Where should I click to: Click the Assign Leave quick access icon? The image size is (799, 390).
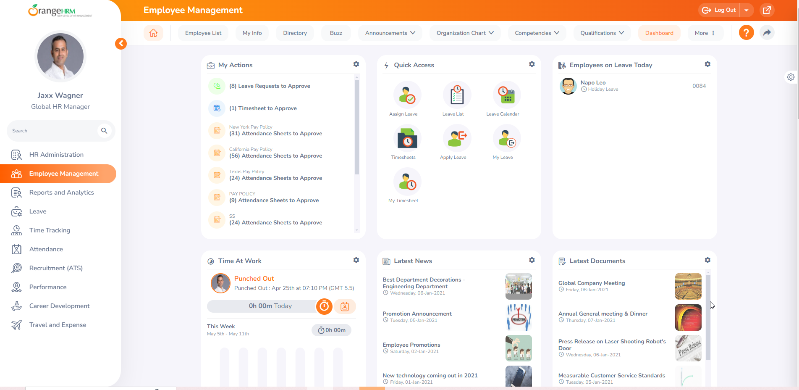(x=407, y=95)
